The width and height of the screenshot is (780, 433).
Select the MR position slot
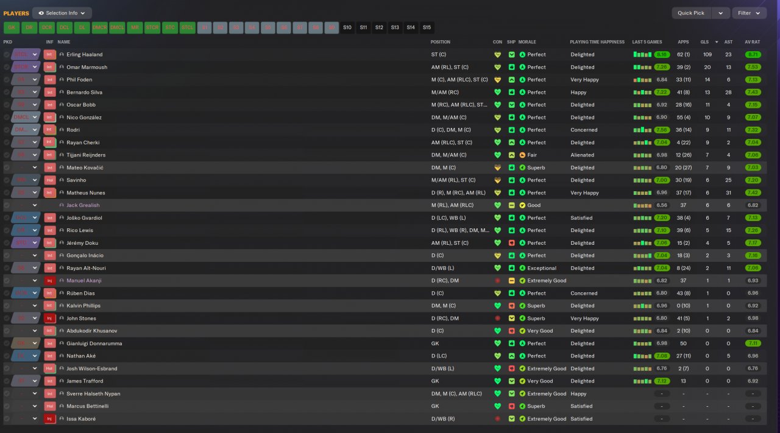[x=135, y=27]
